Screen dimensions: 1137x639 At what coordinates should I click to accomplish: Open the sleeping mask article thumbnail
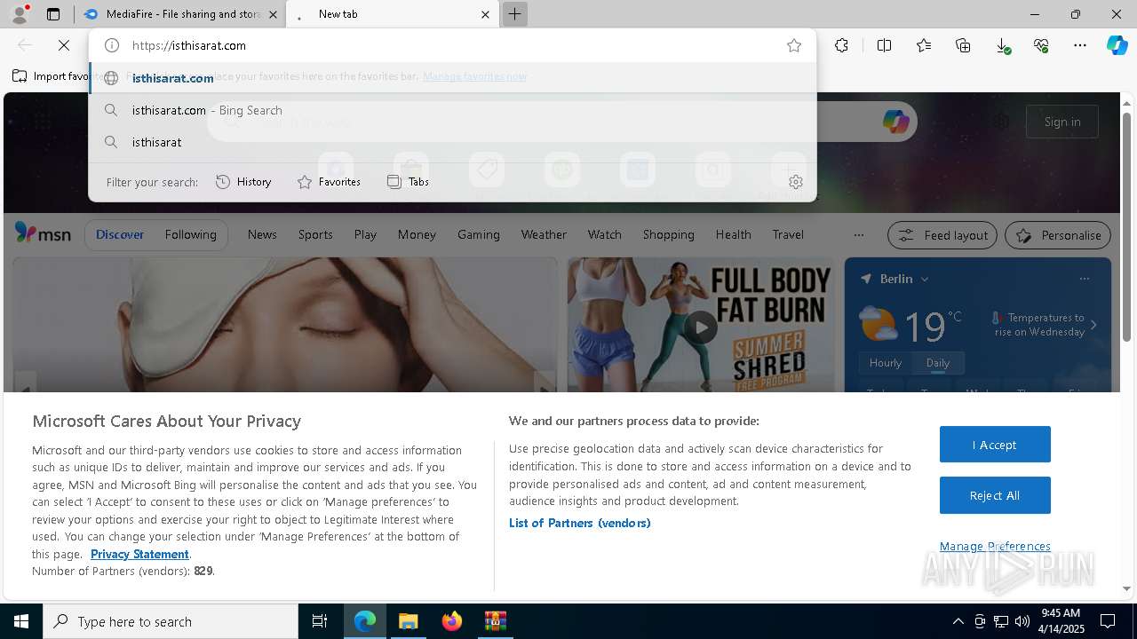[284, 325]
